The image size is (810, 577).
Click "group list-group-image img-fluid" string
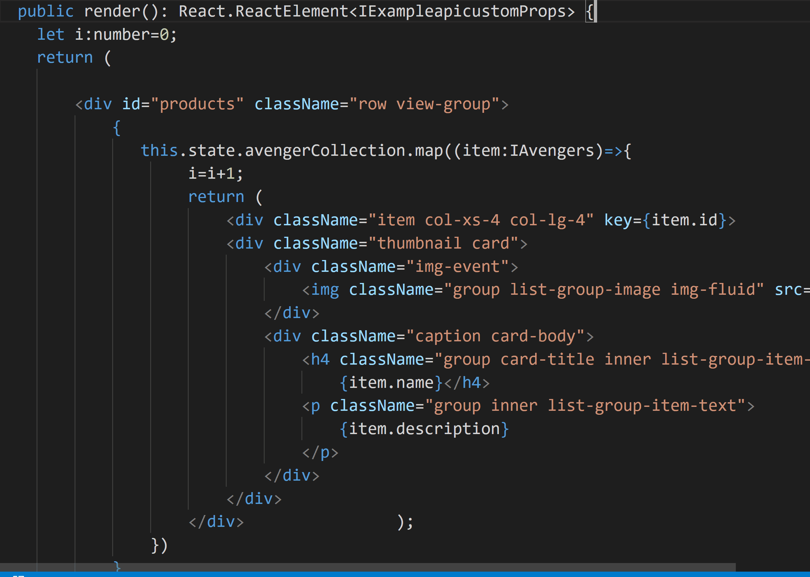coord(604,289)
